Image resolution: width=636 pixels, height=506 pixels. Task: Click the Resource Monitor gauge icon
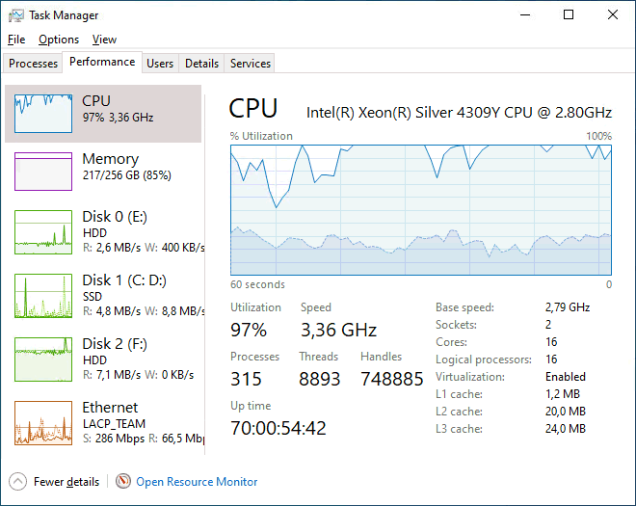[x=123, y=481]
